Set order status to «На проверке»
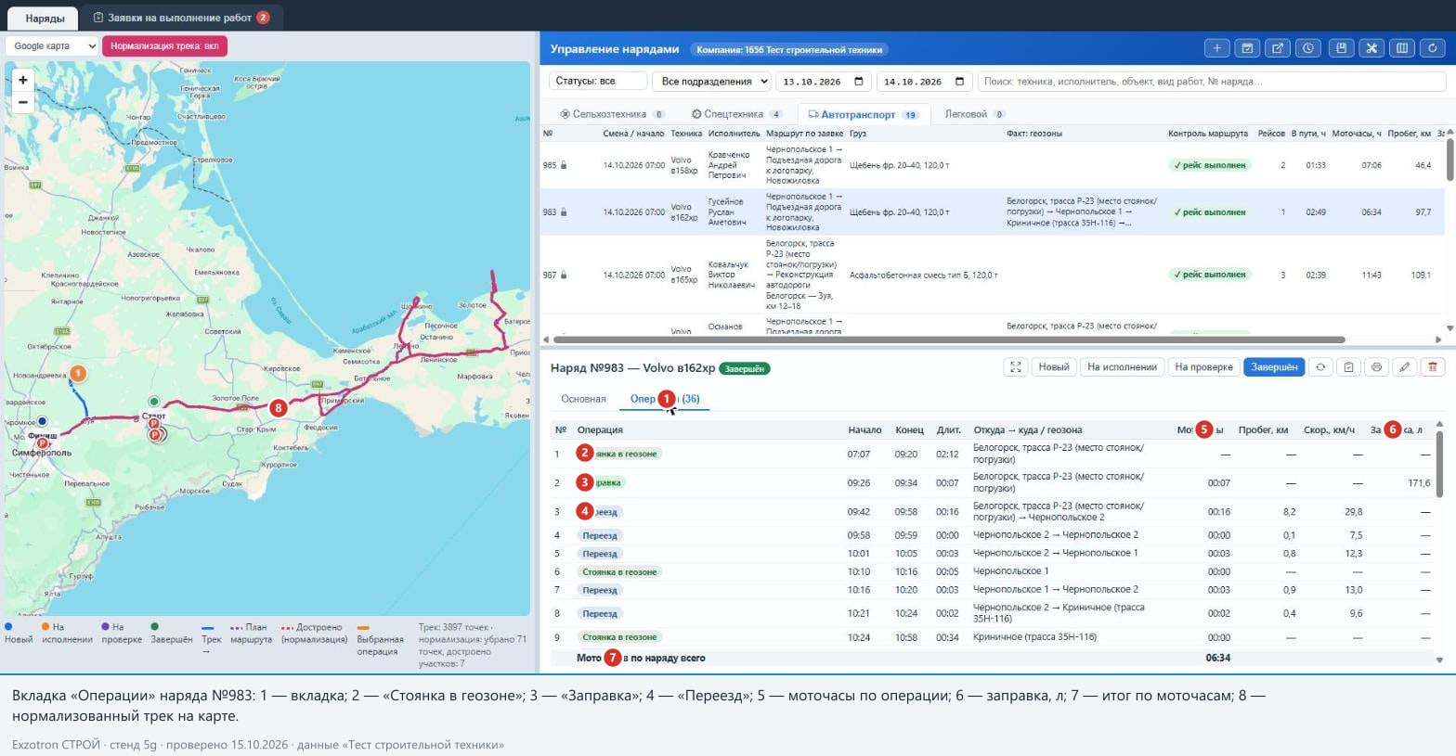 coord(1203,367)
